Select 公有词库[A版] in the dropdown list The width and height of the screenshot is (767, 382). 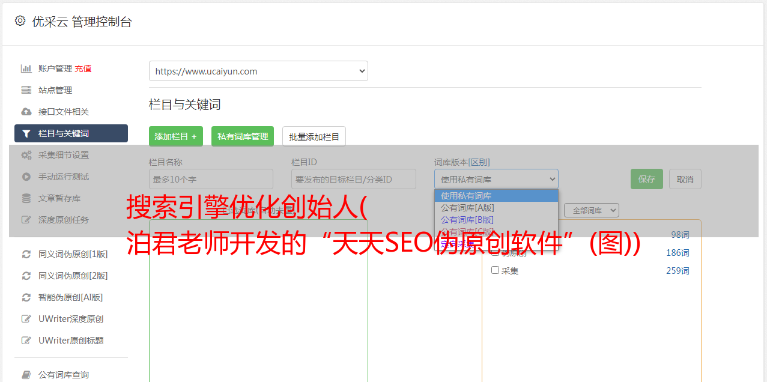496,208
